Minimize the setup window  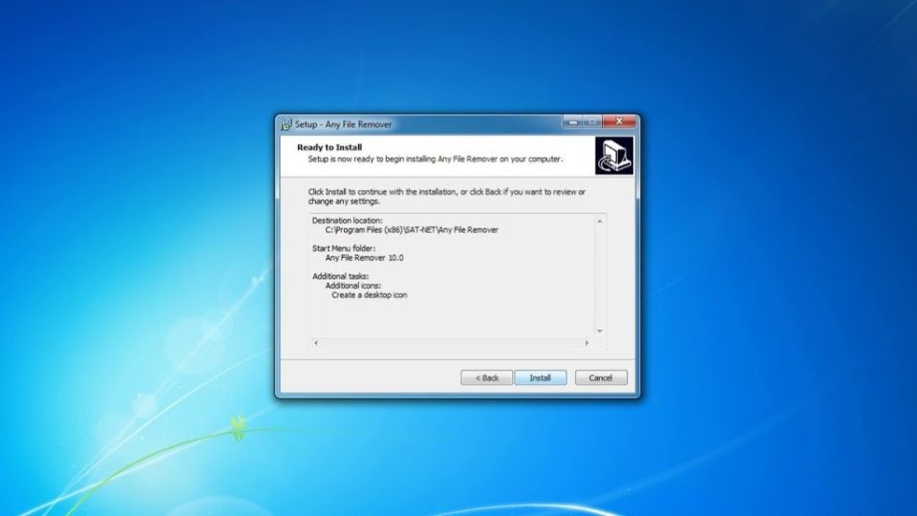pyautogui.click(x=573, y=121)
